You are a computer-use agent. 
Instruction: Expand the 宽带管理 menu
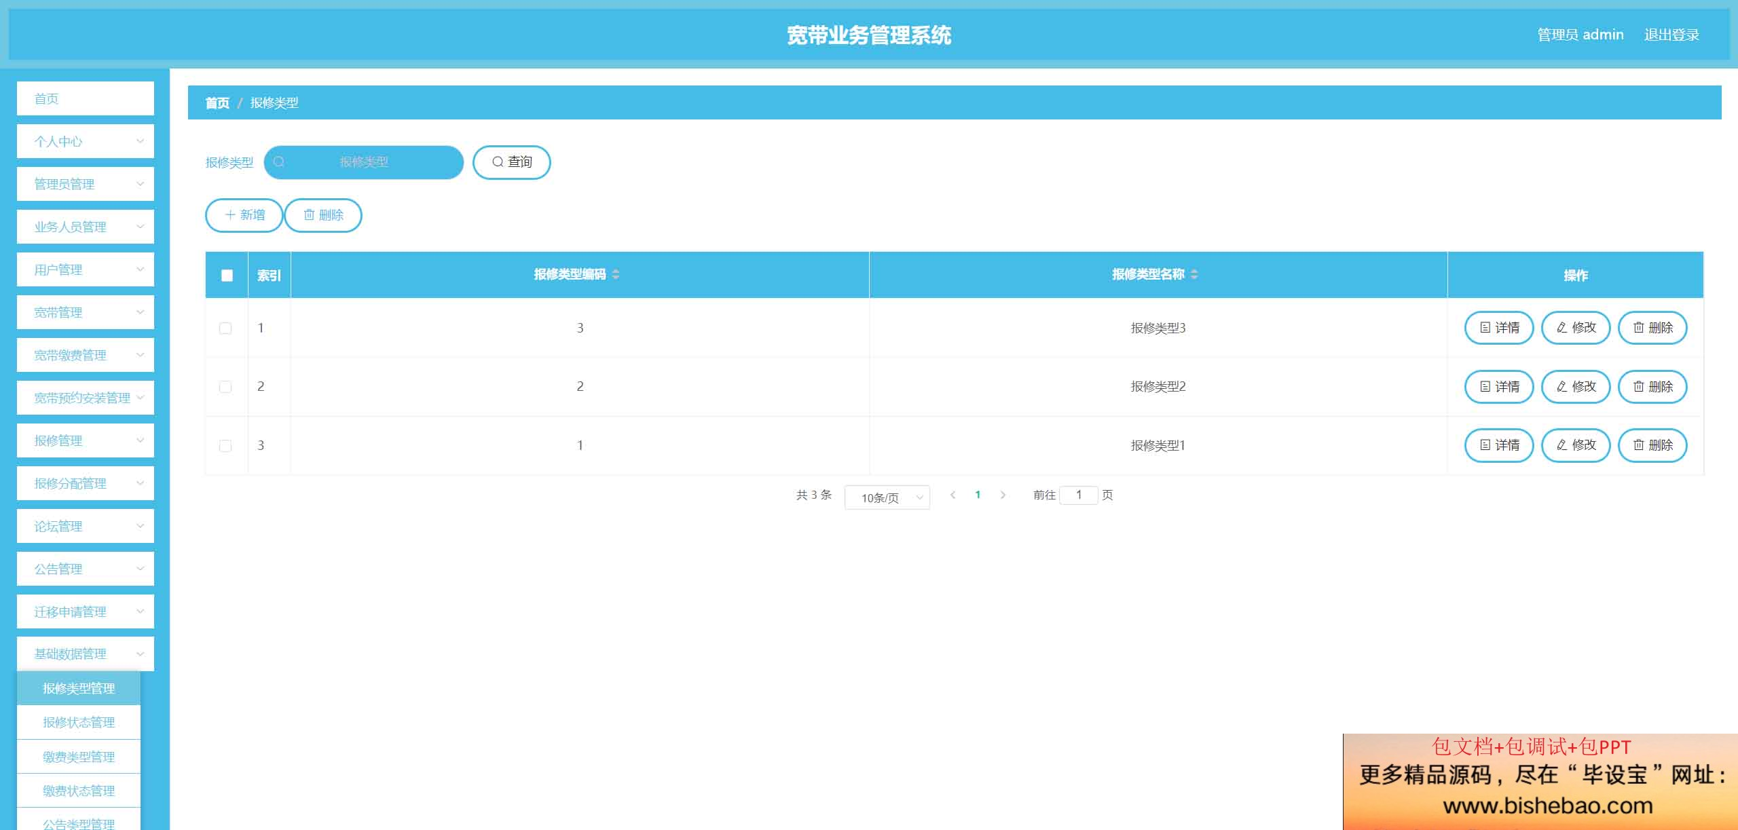(x=86, y=312)
